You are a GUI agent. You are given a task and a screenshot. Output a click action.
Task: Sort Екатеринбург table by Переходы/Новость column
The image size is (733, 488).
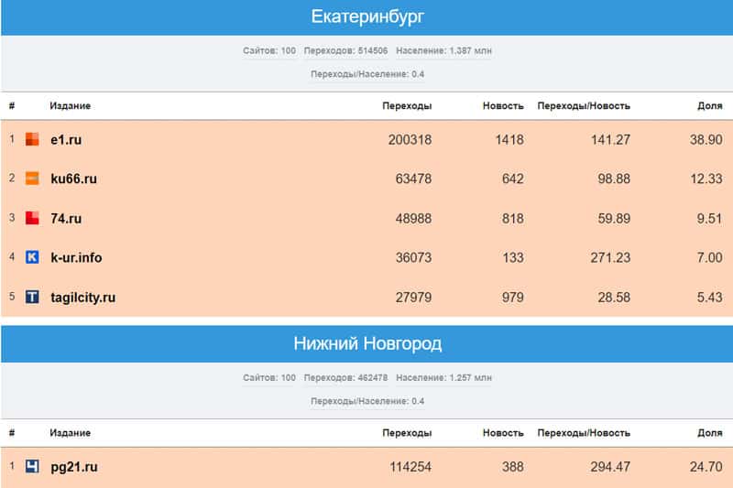[x=584, y=106]
